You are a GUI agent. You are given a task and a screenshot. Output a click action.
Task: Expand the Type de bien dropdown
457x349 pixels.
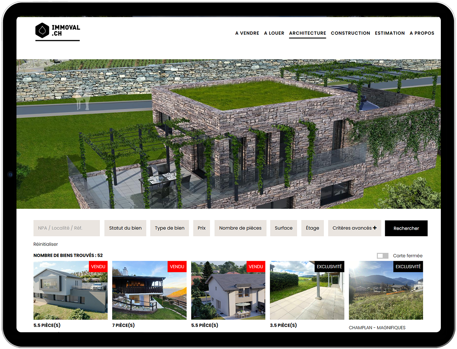pyautogui.click(x=169, y=228)
